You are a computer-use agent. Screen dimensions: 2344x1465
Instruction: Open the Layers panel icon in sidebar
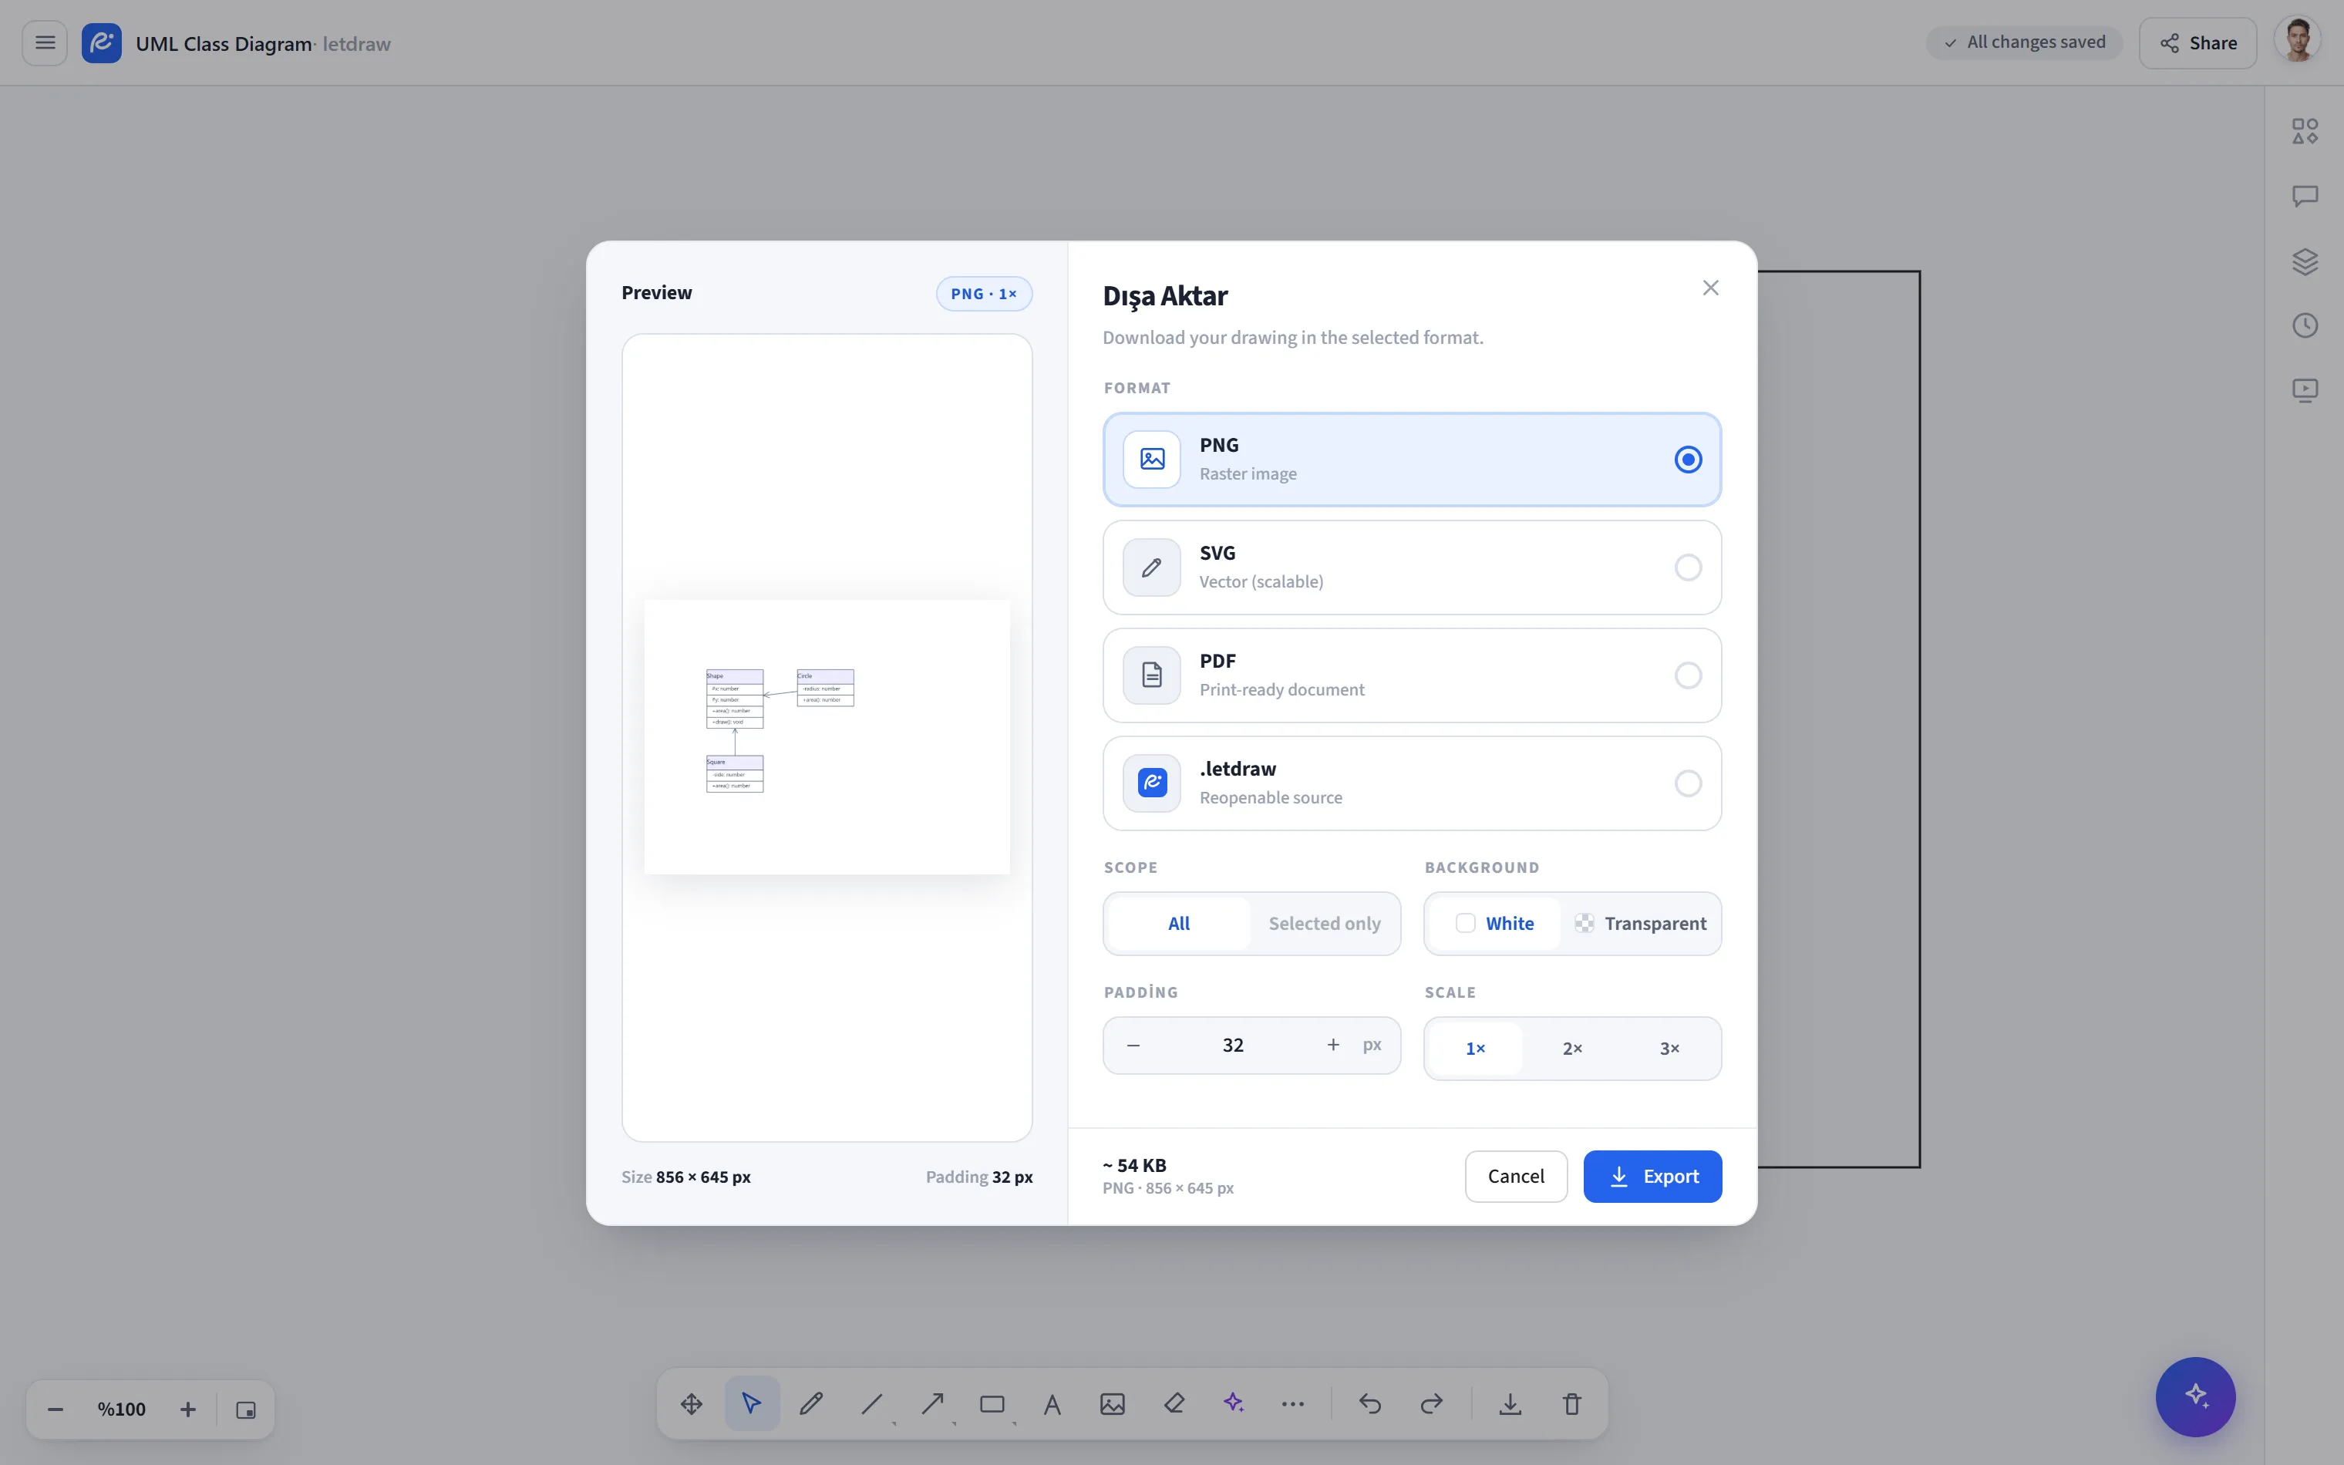click(x=2304, y=261)
